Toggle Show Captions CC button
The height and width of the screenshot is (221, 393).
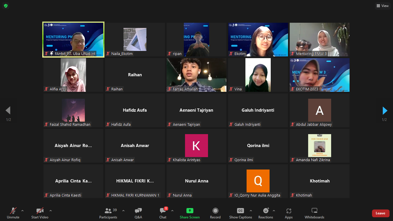click(241, 211)
